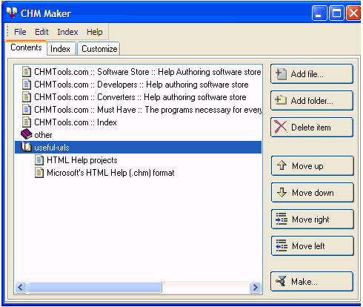Viewport: 363px width, 307px height.
Task: Click the Add folder icon button
Action: 281,100
